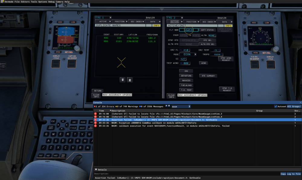Click the Log to file button
This screenshot has width=302, height=180.
(294, 174)
